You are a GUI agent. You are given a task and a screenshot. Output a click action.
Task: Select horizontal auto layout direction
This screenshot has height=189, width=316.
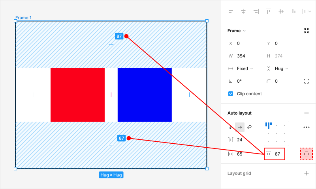(240, 127)
